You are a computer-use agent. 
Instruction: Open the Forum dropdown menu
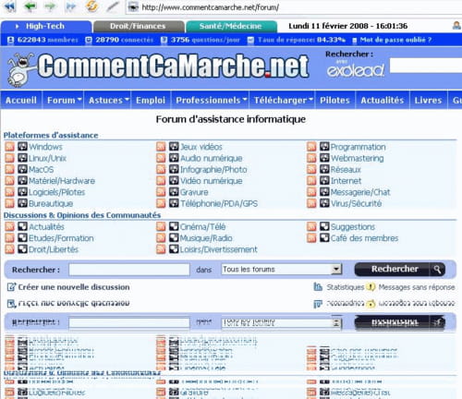point(64,100)
